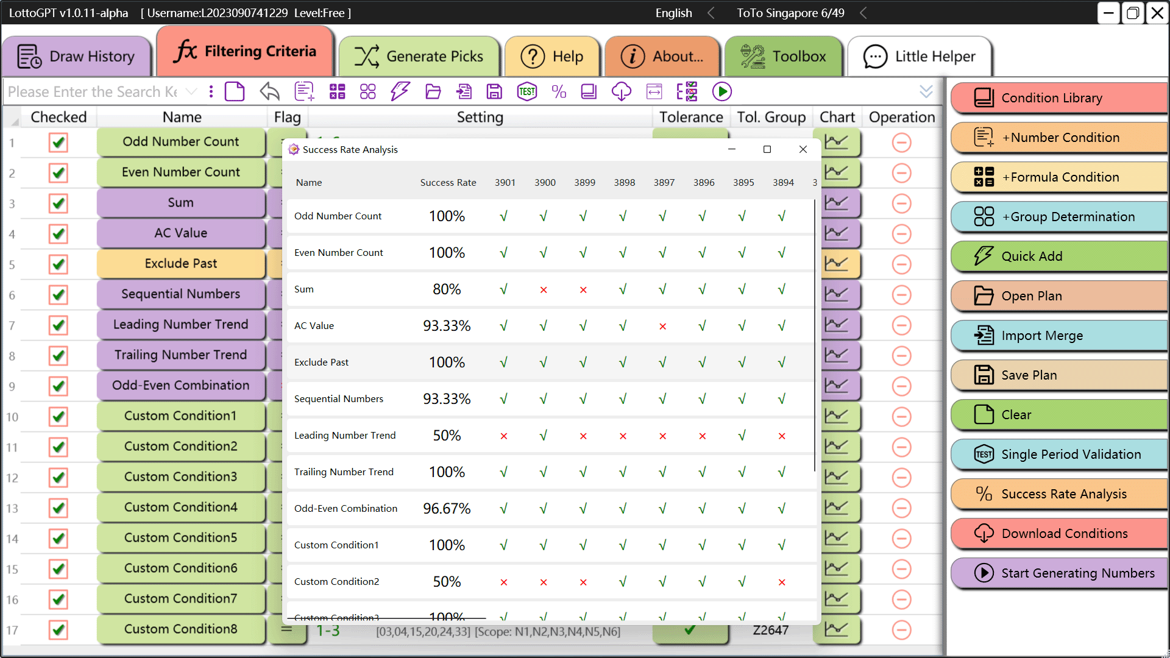Expand the search keyword dropdown arrow

191,92
